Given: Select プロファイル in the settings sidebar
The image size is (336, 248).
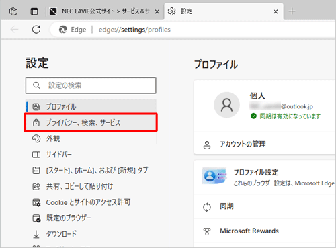Looking at the screenshot, I should coord(91,106).
